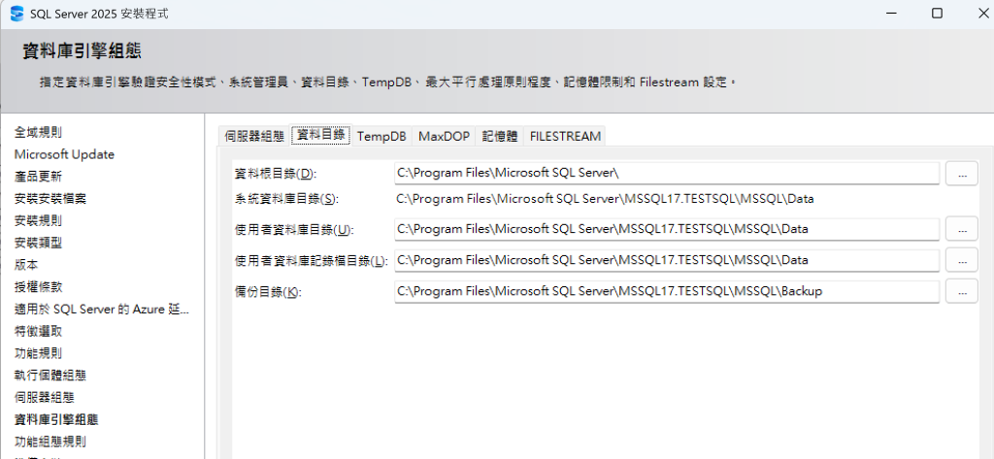The width and height of the screenshot is (994, 459).
Task: Click the 使用者資料庫記錄檔目錄(L) label
Action: click(312, 261)
